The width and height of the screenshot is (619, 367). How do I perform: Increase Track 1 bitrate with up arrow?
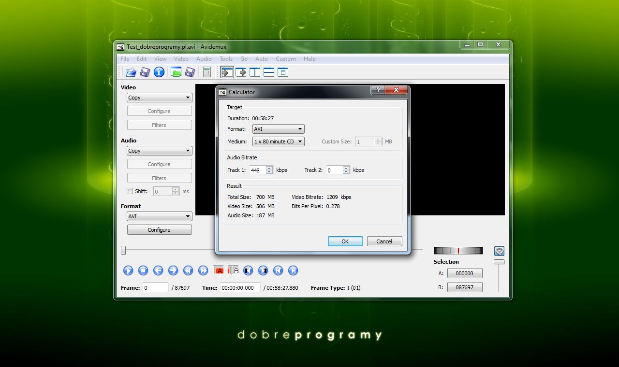click(269, 168)
